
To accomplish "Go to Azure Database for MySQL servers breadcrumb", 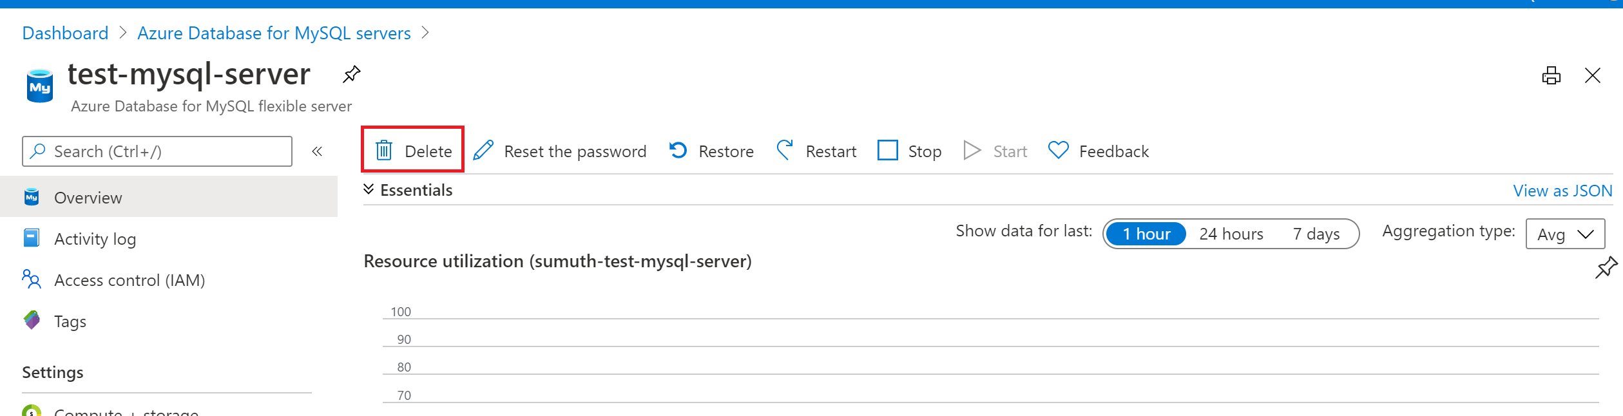I will coord(274,33).
